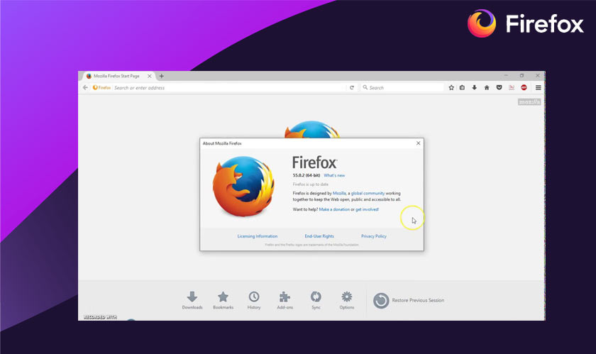Close the About Mozilla Firefox dialog
The image size is (596, 354).
click(418, 143)
